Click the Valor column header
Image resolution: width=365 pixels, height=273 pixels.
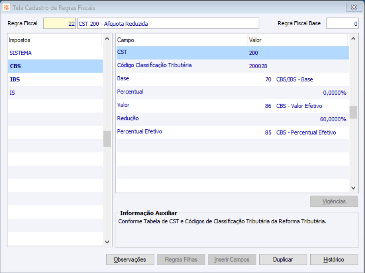click(x=298, y=40)
